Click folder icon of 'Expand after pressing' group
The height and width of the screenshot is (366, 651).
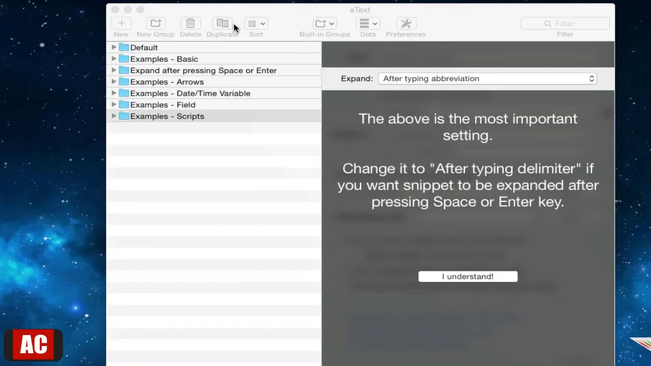click(124, 70)
